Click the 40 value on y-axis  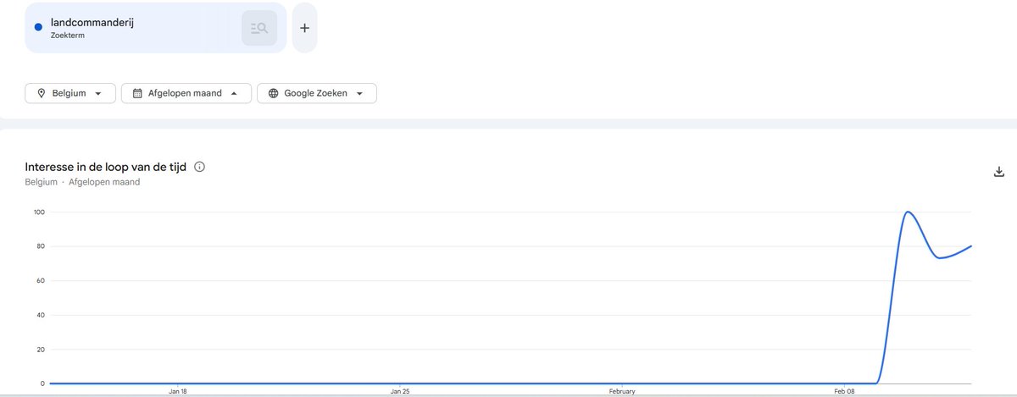(41, 315)
